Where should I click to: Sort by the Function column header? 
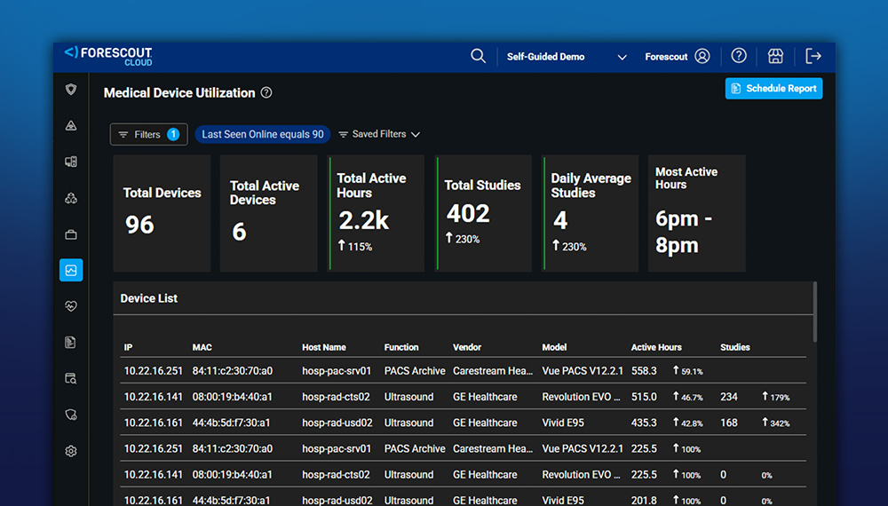401,347
